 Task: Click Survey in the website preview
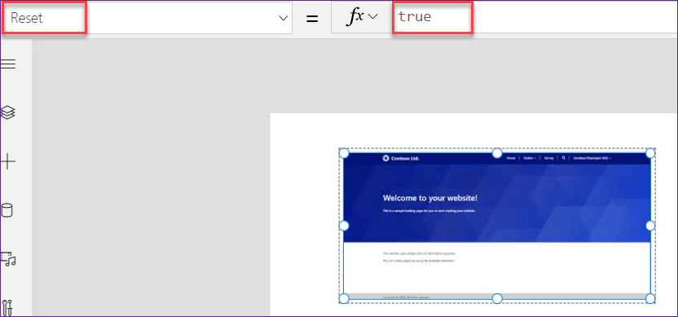pos(549,158)
